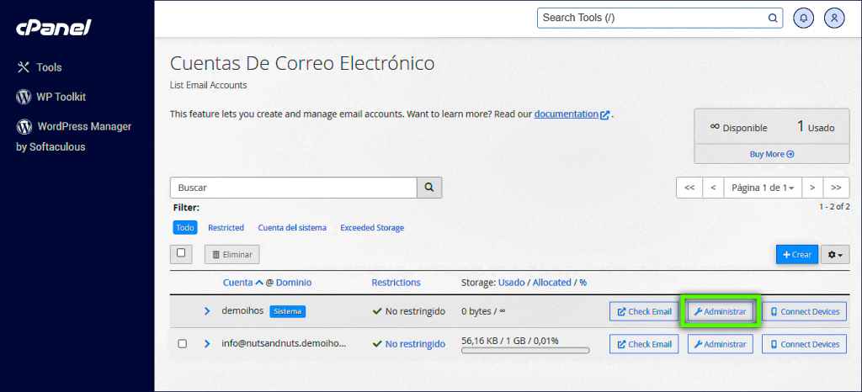Click into the Search Tools field
Viewport: 862px width, 392px height.
[x=652, y=18]
